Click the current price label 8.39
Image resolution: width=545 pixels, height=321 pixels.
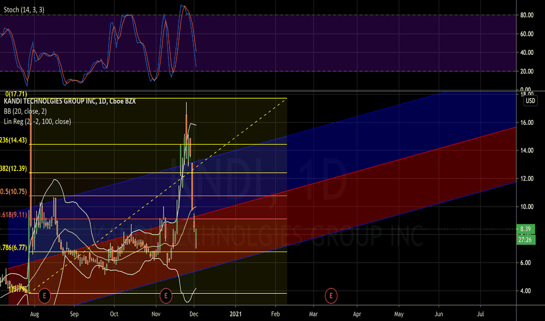[x=526, y=229]
